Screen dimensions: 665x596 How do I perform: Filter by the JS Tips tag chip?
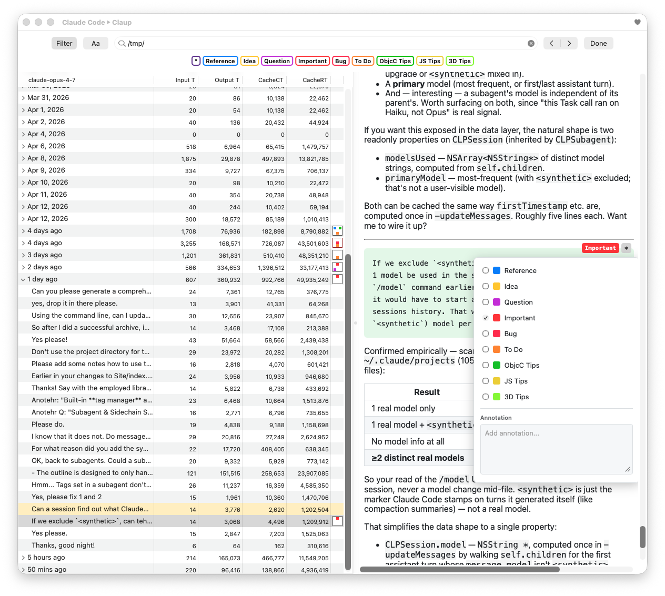[430, 61]
